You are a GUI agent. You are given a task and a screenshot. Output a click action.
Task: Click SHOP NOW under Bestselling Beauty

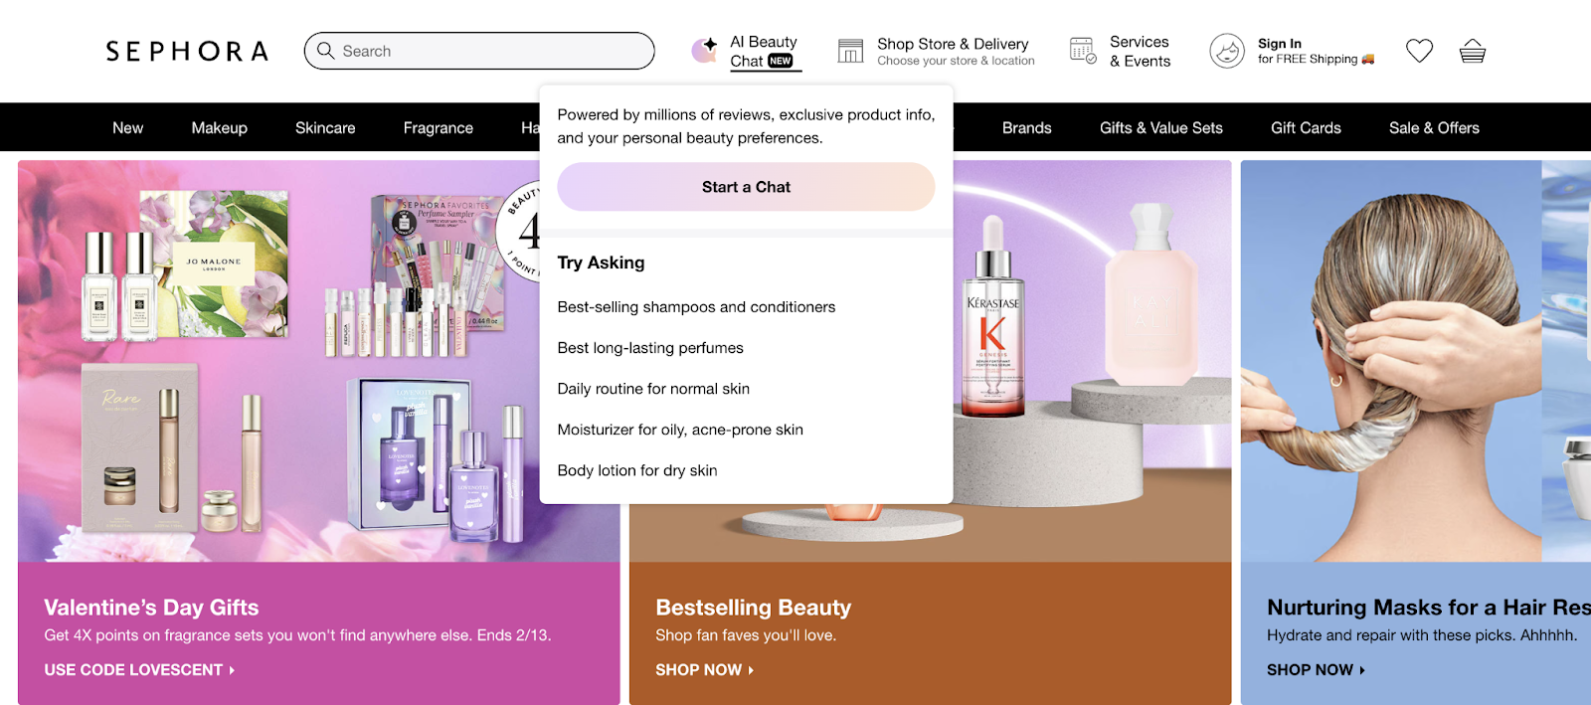click(704, 670)
